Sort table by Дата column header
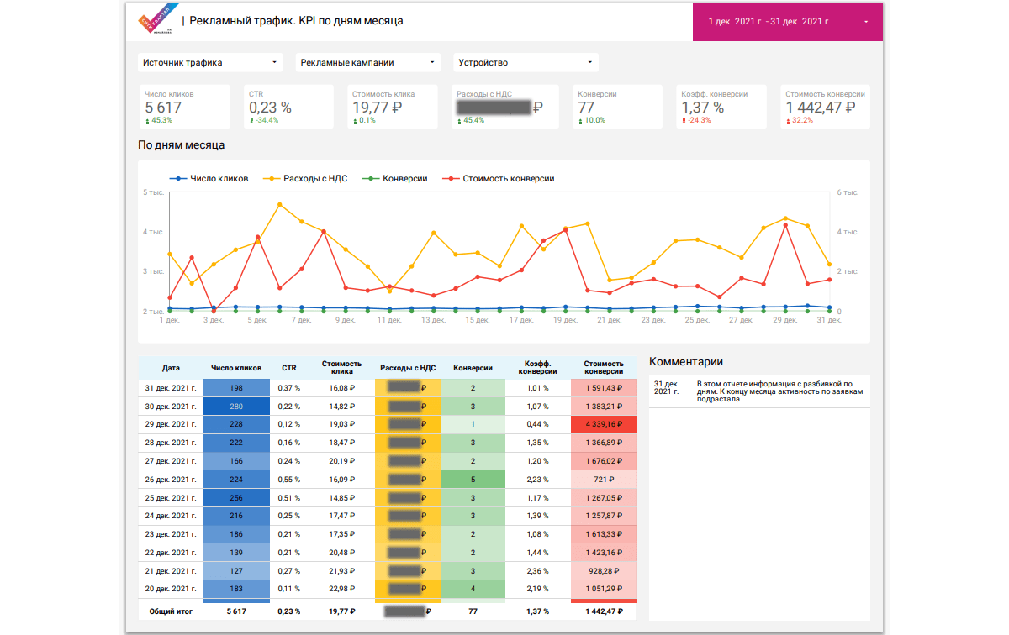This screenshot has height=635, width=1009. [x=171, y=368]
